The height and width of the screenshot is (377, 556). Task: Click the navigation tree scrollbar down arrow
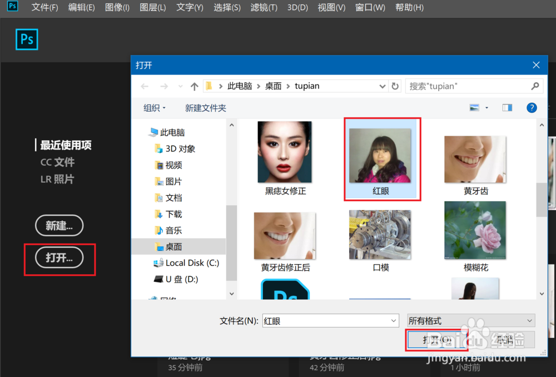(231, 294)
